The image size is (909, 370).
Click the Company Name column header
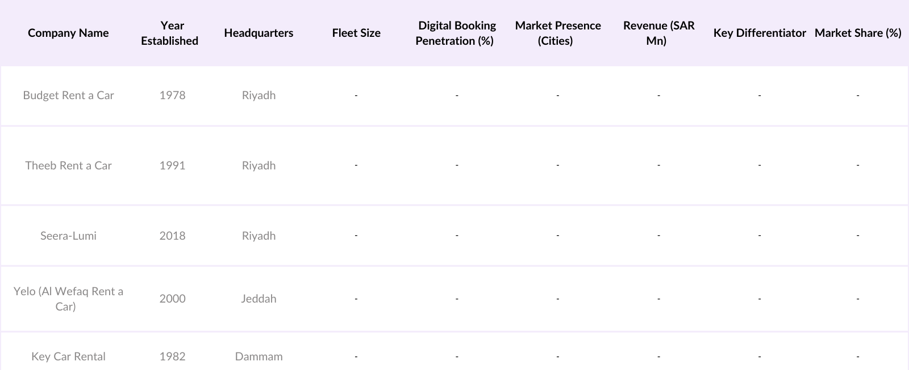point(68,33)
